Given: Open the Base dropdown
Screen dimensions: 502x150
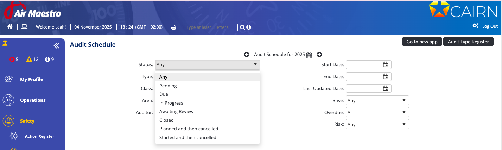Looking at the screenshot, I should (377, 100).
